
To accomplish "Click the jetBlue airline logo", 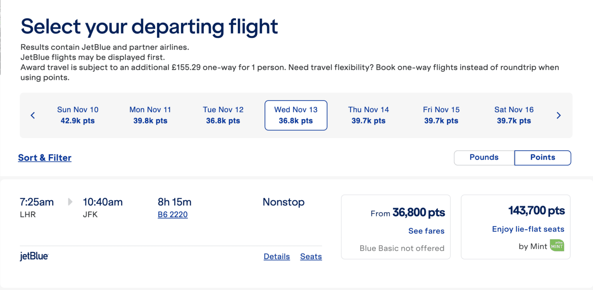I will [34, 255].
